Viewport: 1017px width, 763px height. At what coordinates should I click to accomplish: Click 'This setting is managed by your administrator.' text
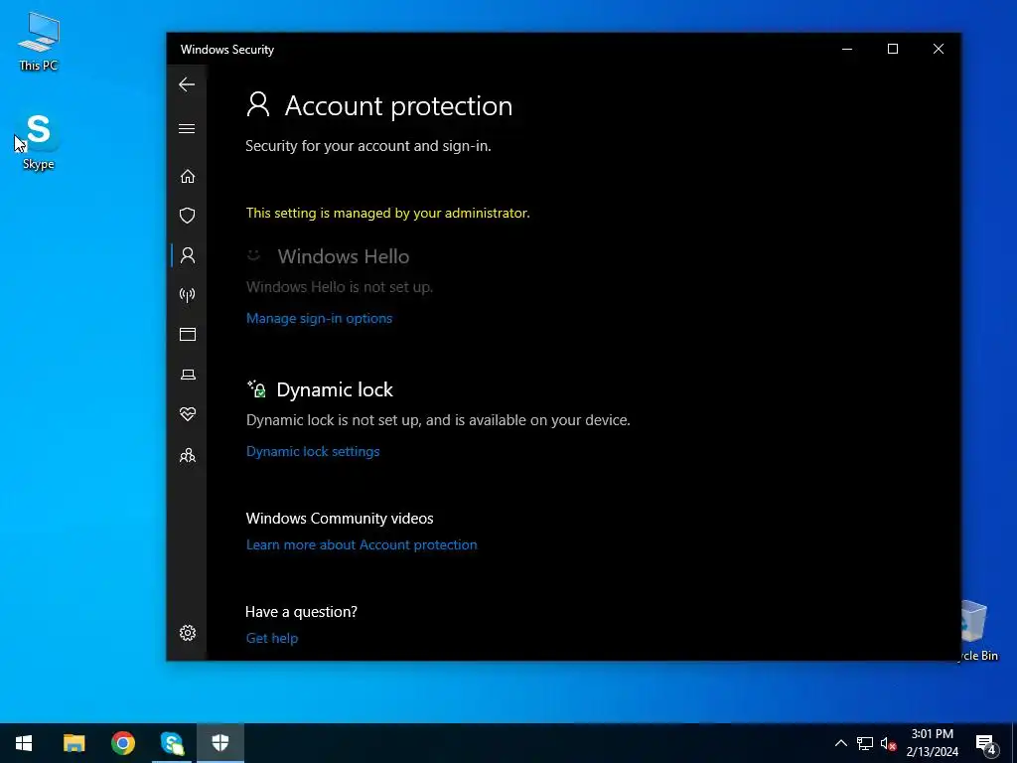[x=388, y=213]
